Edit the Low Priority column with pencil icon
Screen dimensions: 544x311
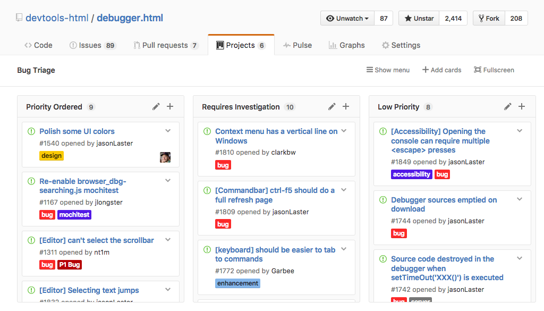pyautogui.click(x=508, y=106)
